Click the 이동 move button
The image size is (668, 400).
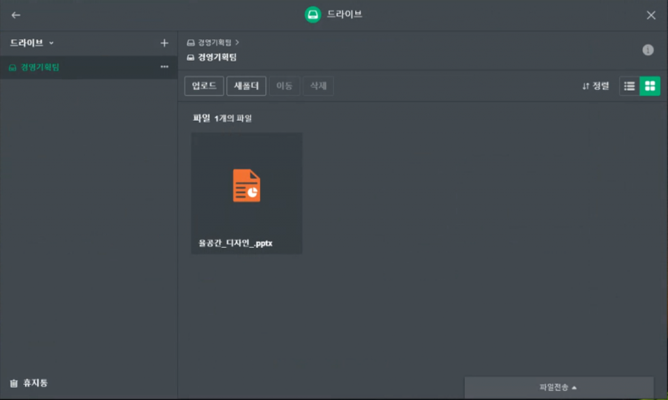point(284,86)
